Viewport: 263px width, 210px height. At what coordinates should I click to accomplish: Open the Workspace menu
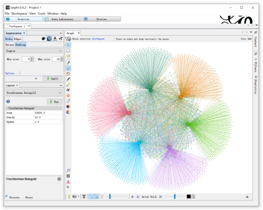click(x=19, y=13)
